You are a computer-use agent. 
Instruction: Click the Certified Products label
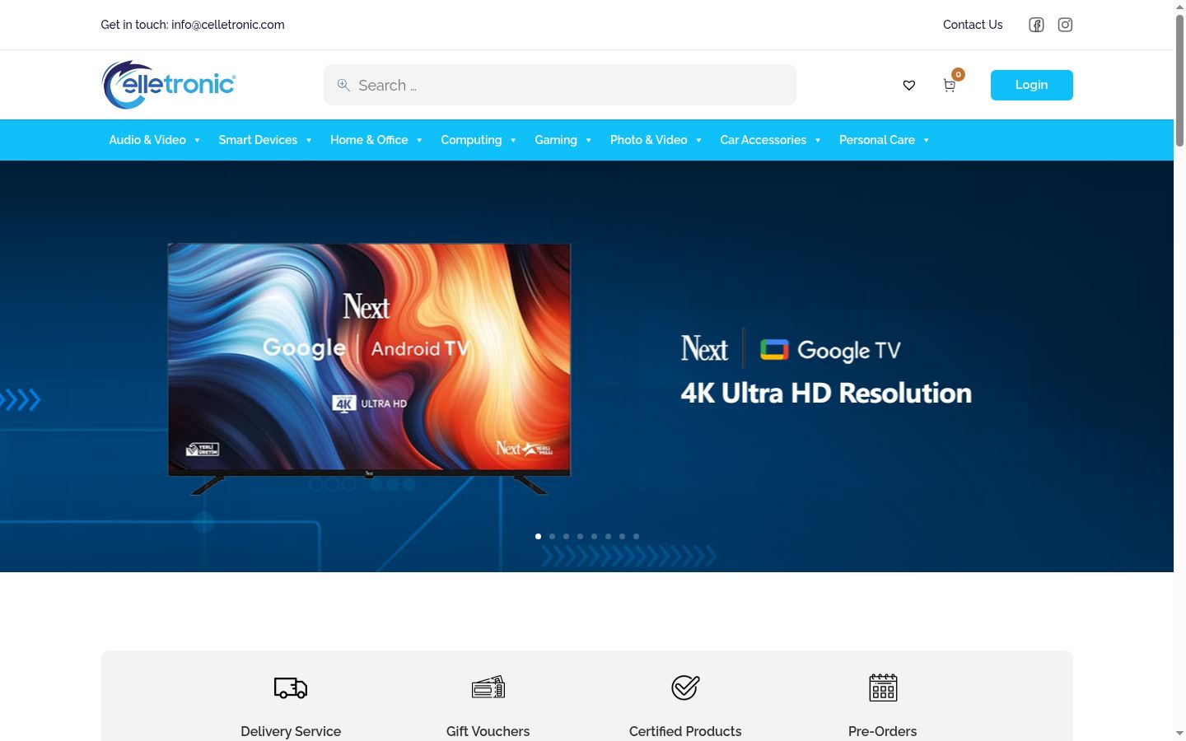pyautogui.click(x=685, y=731)
